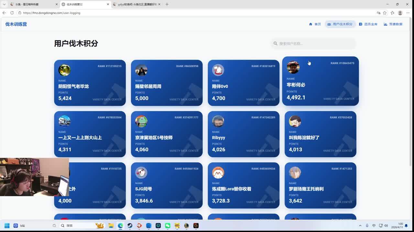Screen dimensions: 414x232
Task: Click the 伐木训练营 site logo link
Action: point(16,24)
